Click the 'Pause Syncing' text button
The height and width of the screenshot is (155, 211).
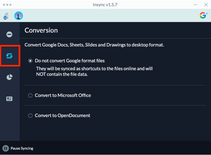coord(22,148)
